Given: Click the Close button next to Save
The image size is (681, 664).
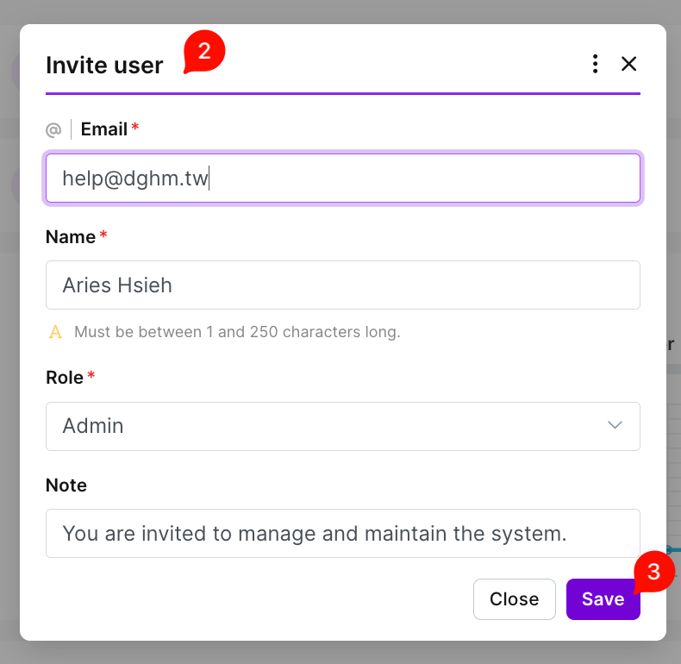Looking at the screenshot, I should [514, 599].
